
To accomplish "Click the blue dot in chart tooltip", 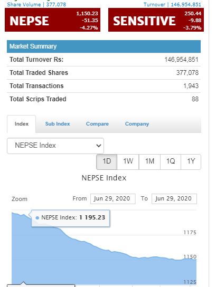I will point(37,218).
